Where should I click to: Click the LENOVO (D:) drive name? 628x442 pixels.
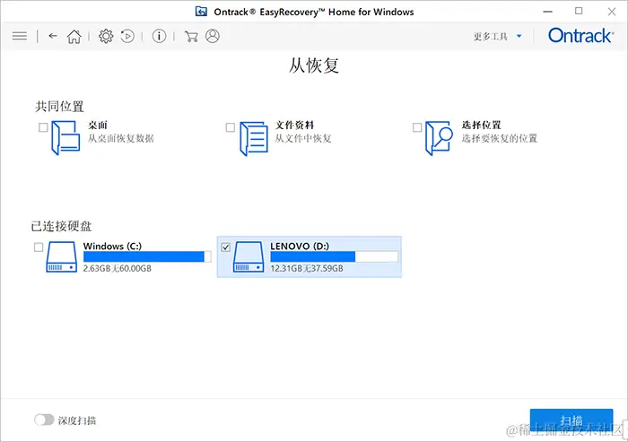[x=300, y=246]
